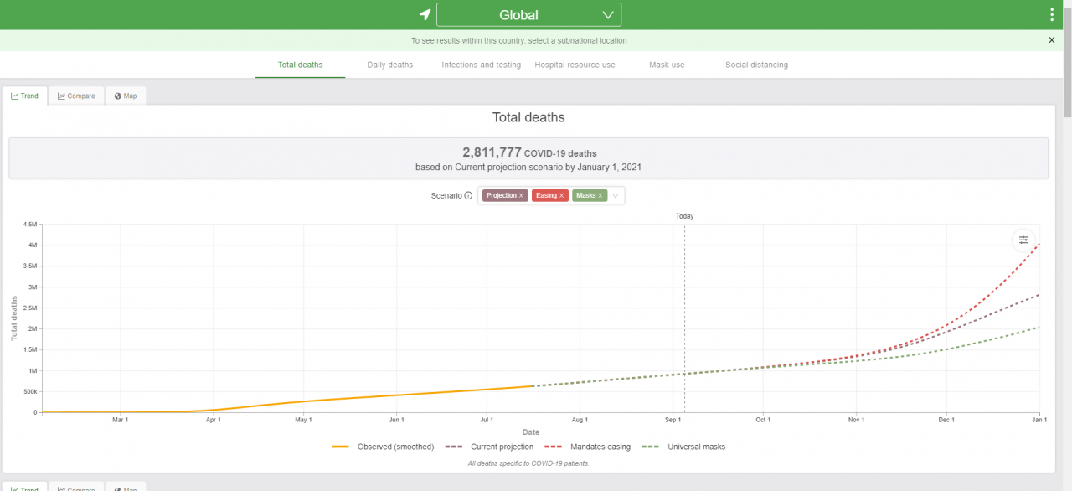Screen dimensions: 1072x491
Task: Toggle Universal masks legend series
Action: tap(683, 447)
